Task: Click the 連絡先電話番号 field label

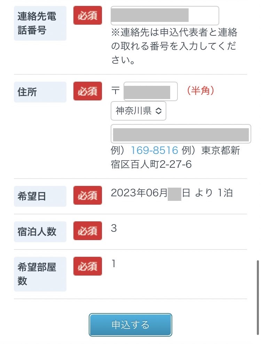Action: click(37, 23)
